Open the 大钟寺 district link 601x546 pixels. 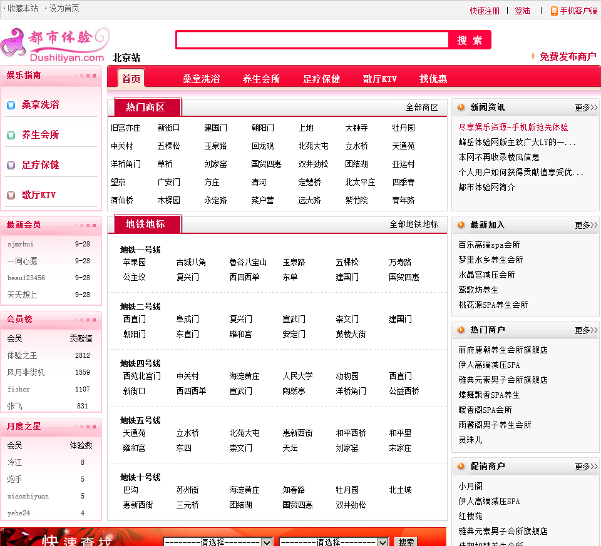click(356, 128)
